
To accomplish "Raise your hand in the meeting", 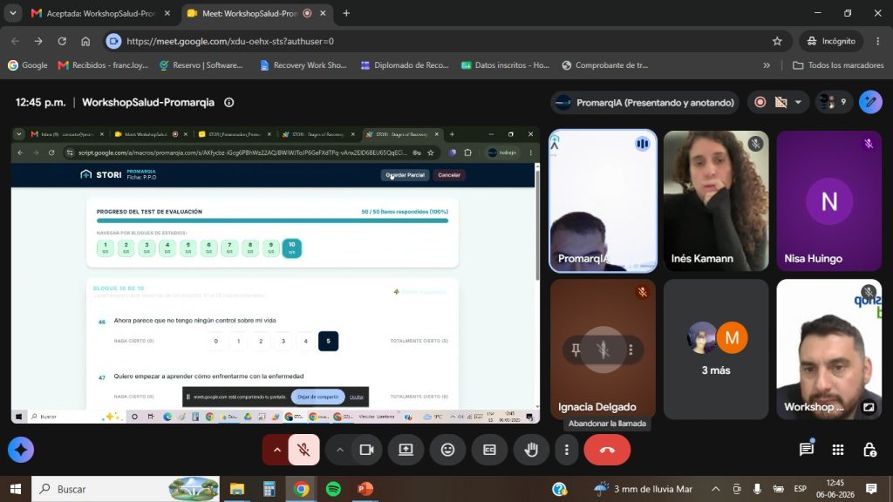I will click(x=531, y=450).
